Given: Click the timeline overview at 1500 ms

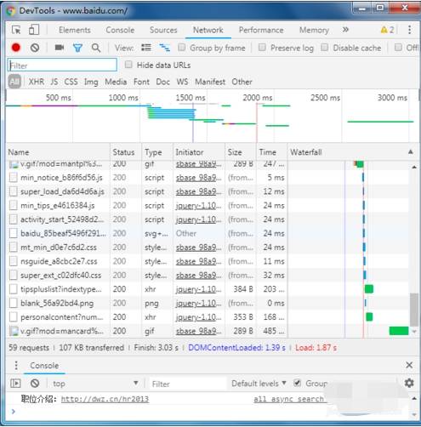Looking at the screenshot, I should point(191,97).
